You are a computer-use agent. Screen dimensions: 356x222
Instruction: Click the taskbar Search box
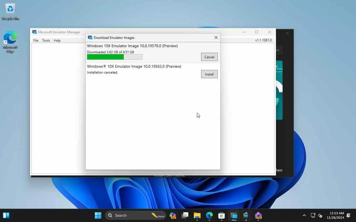tap(135, 215)
